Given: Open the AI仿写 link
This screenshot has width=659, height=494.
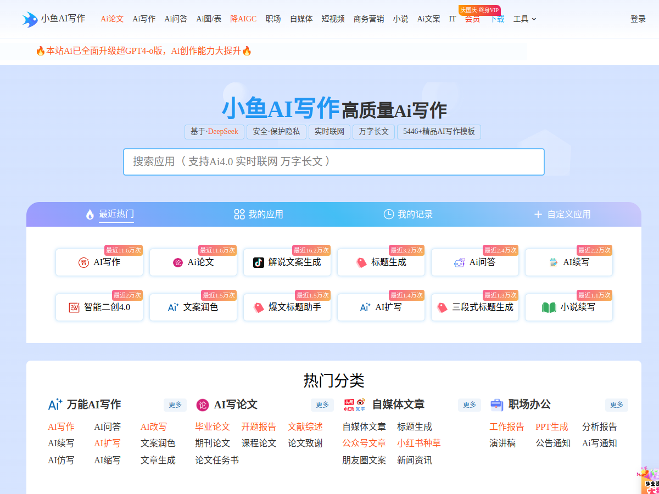Looking at the screenshot, I should (x=61, y=460).
